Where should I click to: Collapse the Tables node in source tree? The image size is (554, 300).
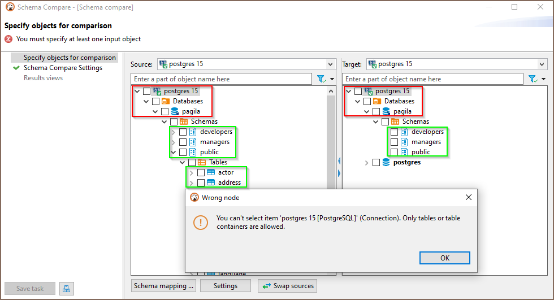click(183, 162)
